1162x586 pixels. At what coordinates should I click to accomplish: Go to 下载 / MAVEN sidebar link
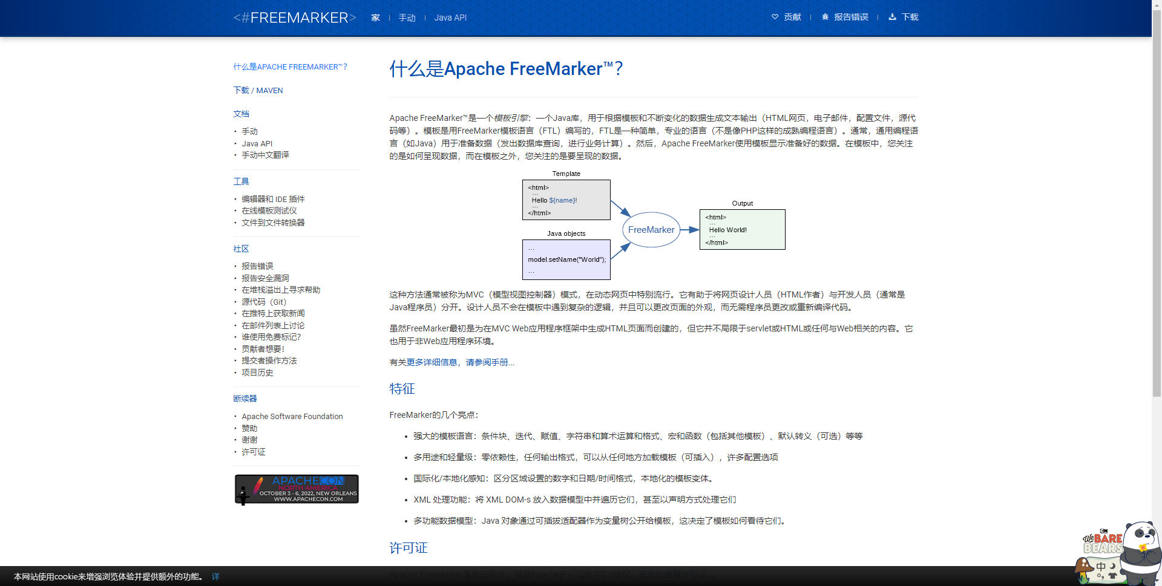pos(258,90)
